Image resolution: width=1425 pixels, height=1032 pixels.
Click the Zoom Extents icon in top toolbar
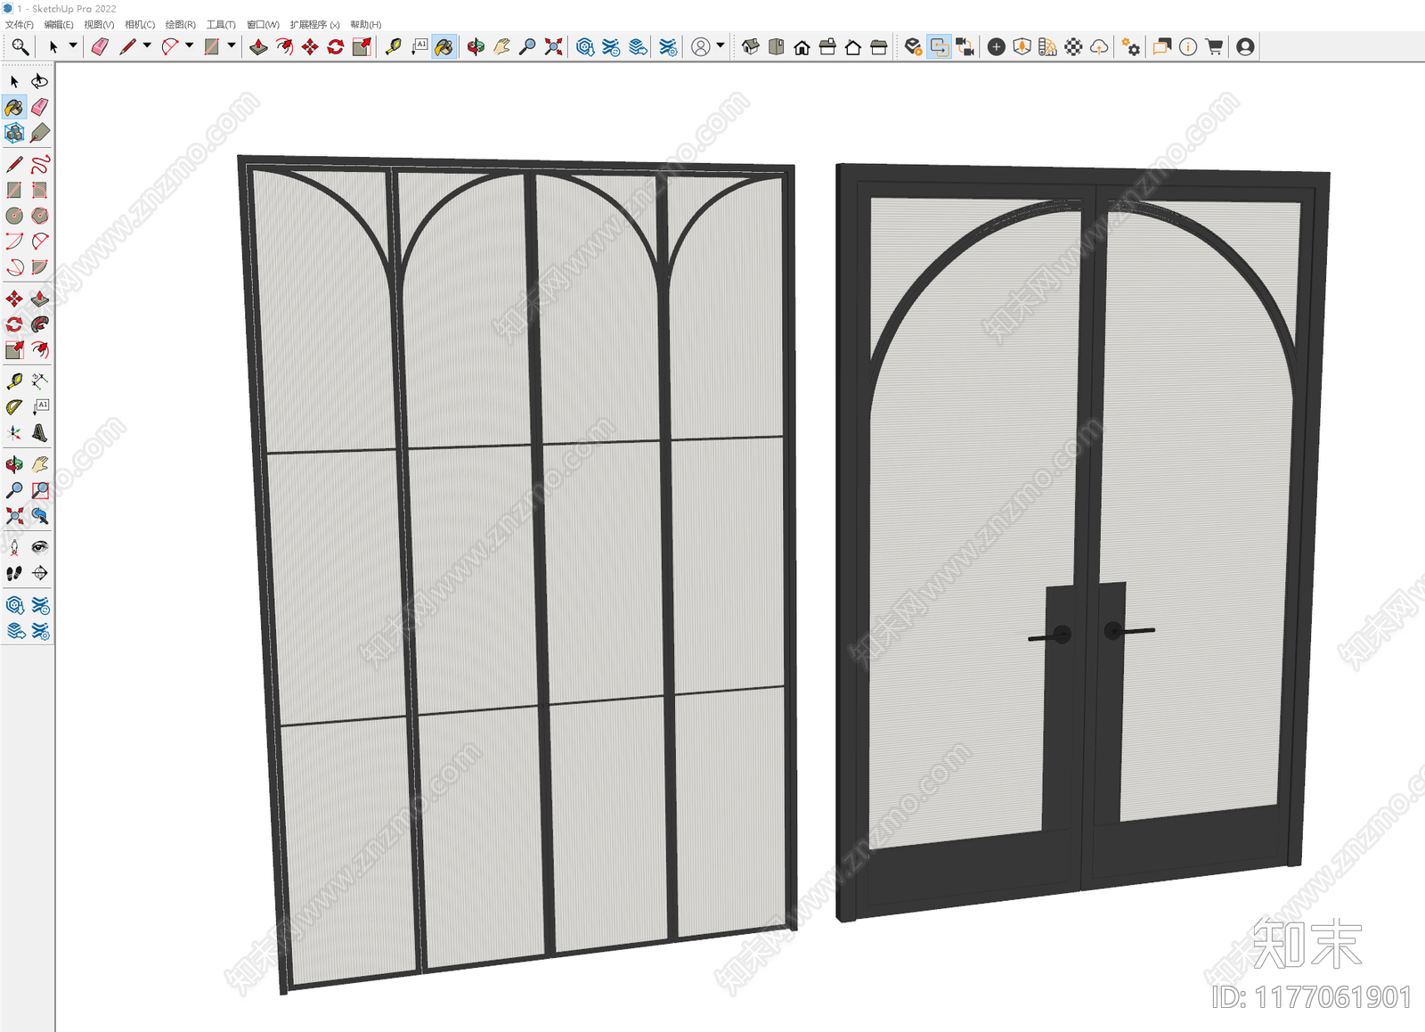click(x=553, y=46)
